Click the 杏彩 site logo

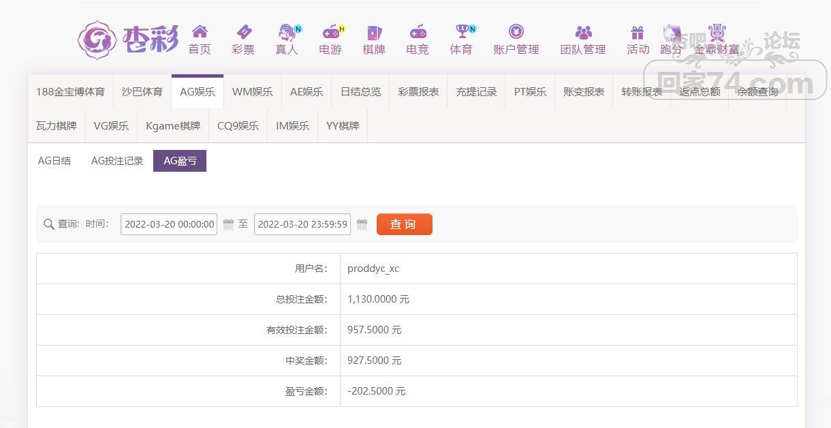click(128, 40)
